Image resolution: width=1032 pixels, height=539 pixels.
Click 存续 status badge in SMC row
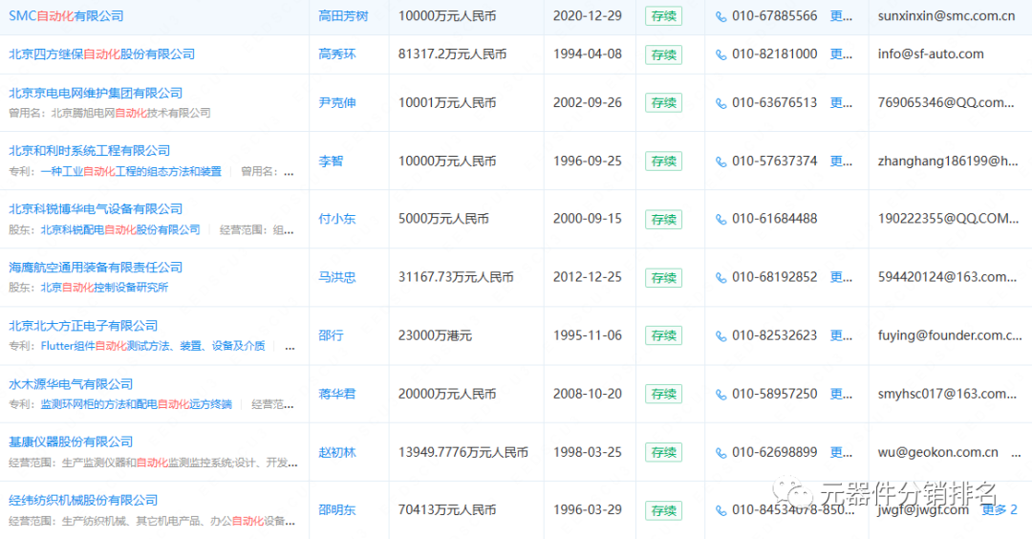pos(663,16)
